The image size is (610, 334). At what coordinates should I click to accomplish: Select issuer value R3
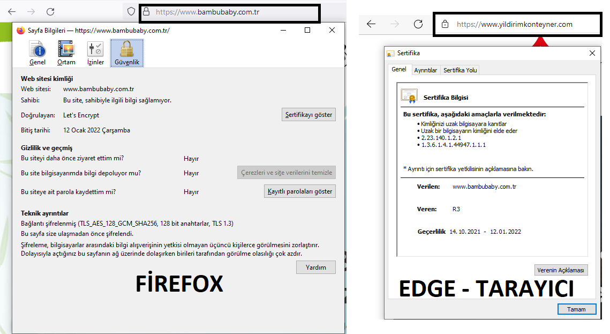tap(456, 210)
